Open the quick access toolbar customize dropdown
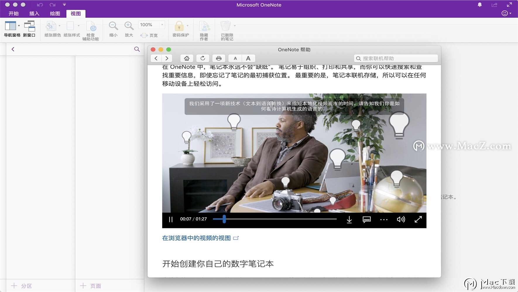 pos(64,5)
